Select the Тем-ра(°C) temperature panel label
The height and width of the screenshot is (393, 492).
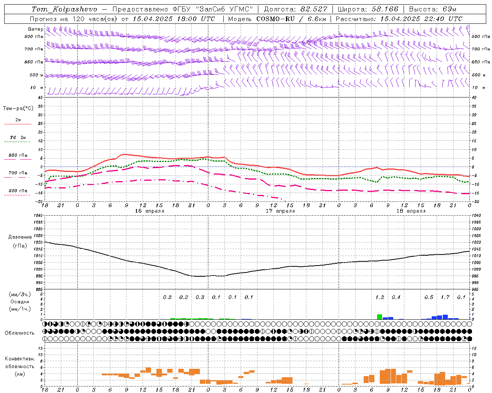(18, 109)
